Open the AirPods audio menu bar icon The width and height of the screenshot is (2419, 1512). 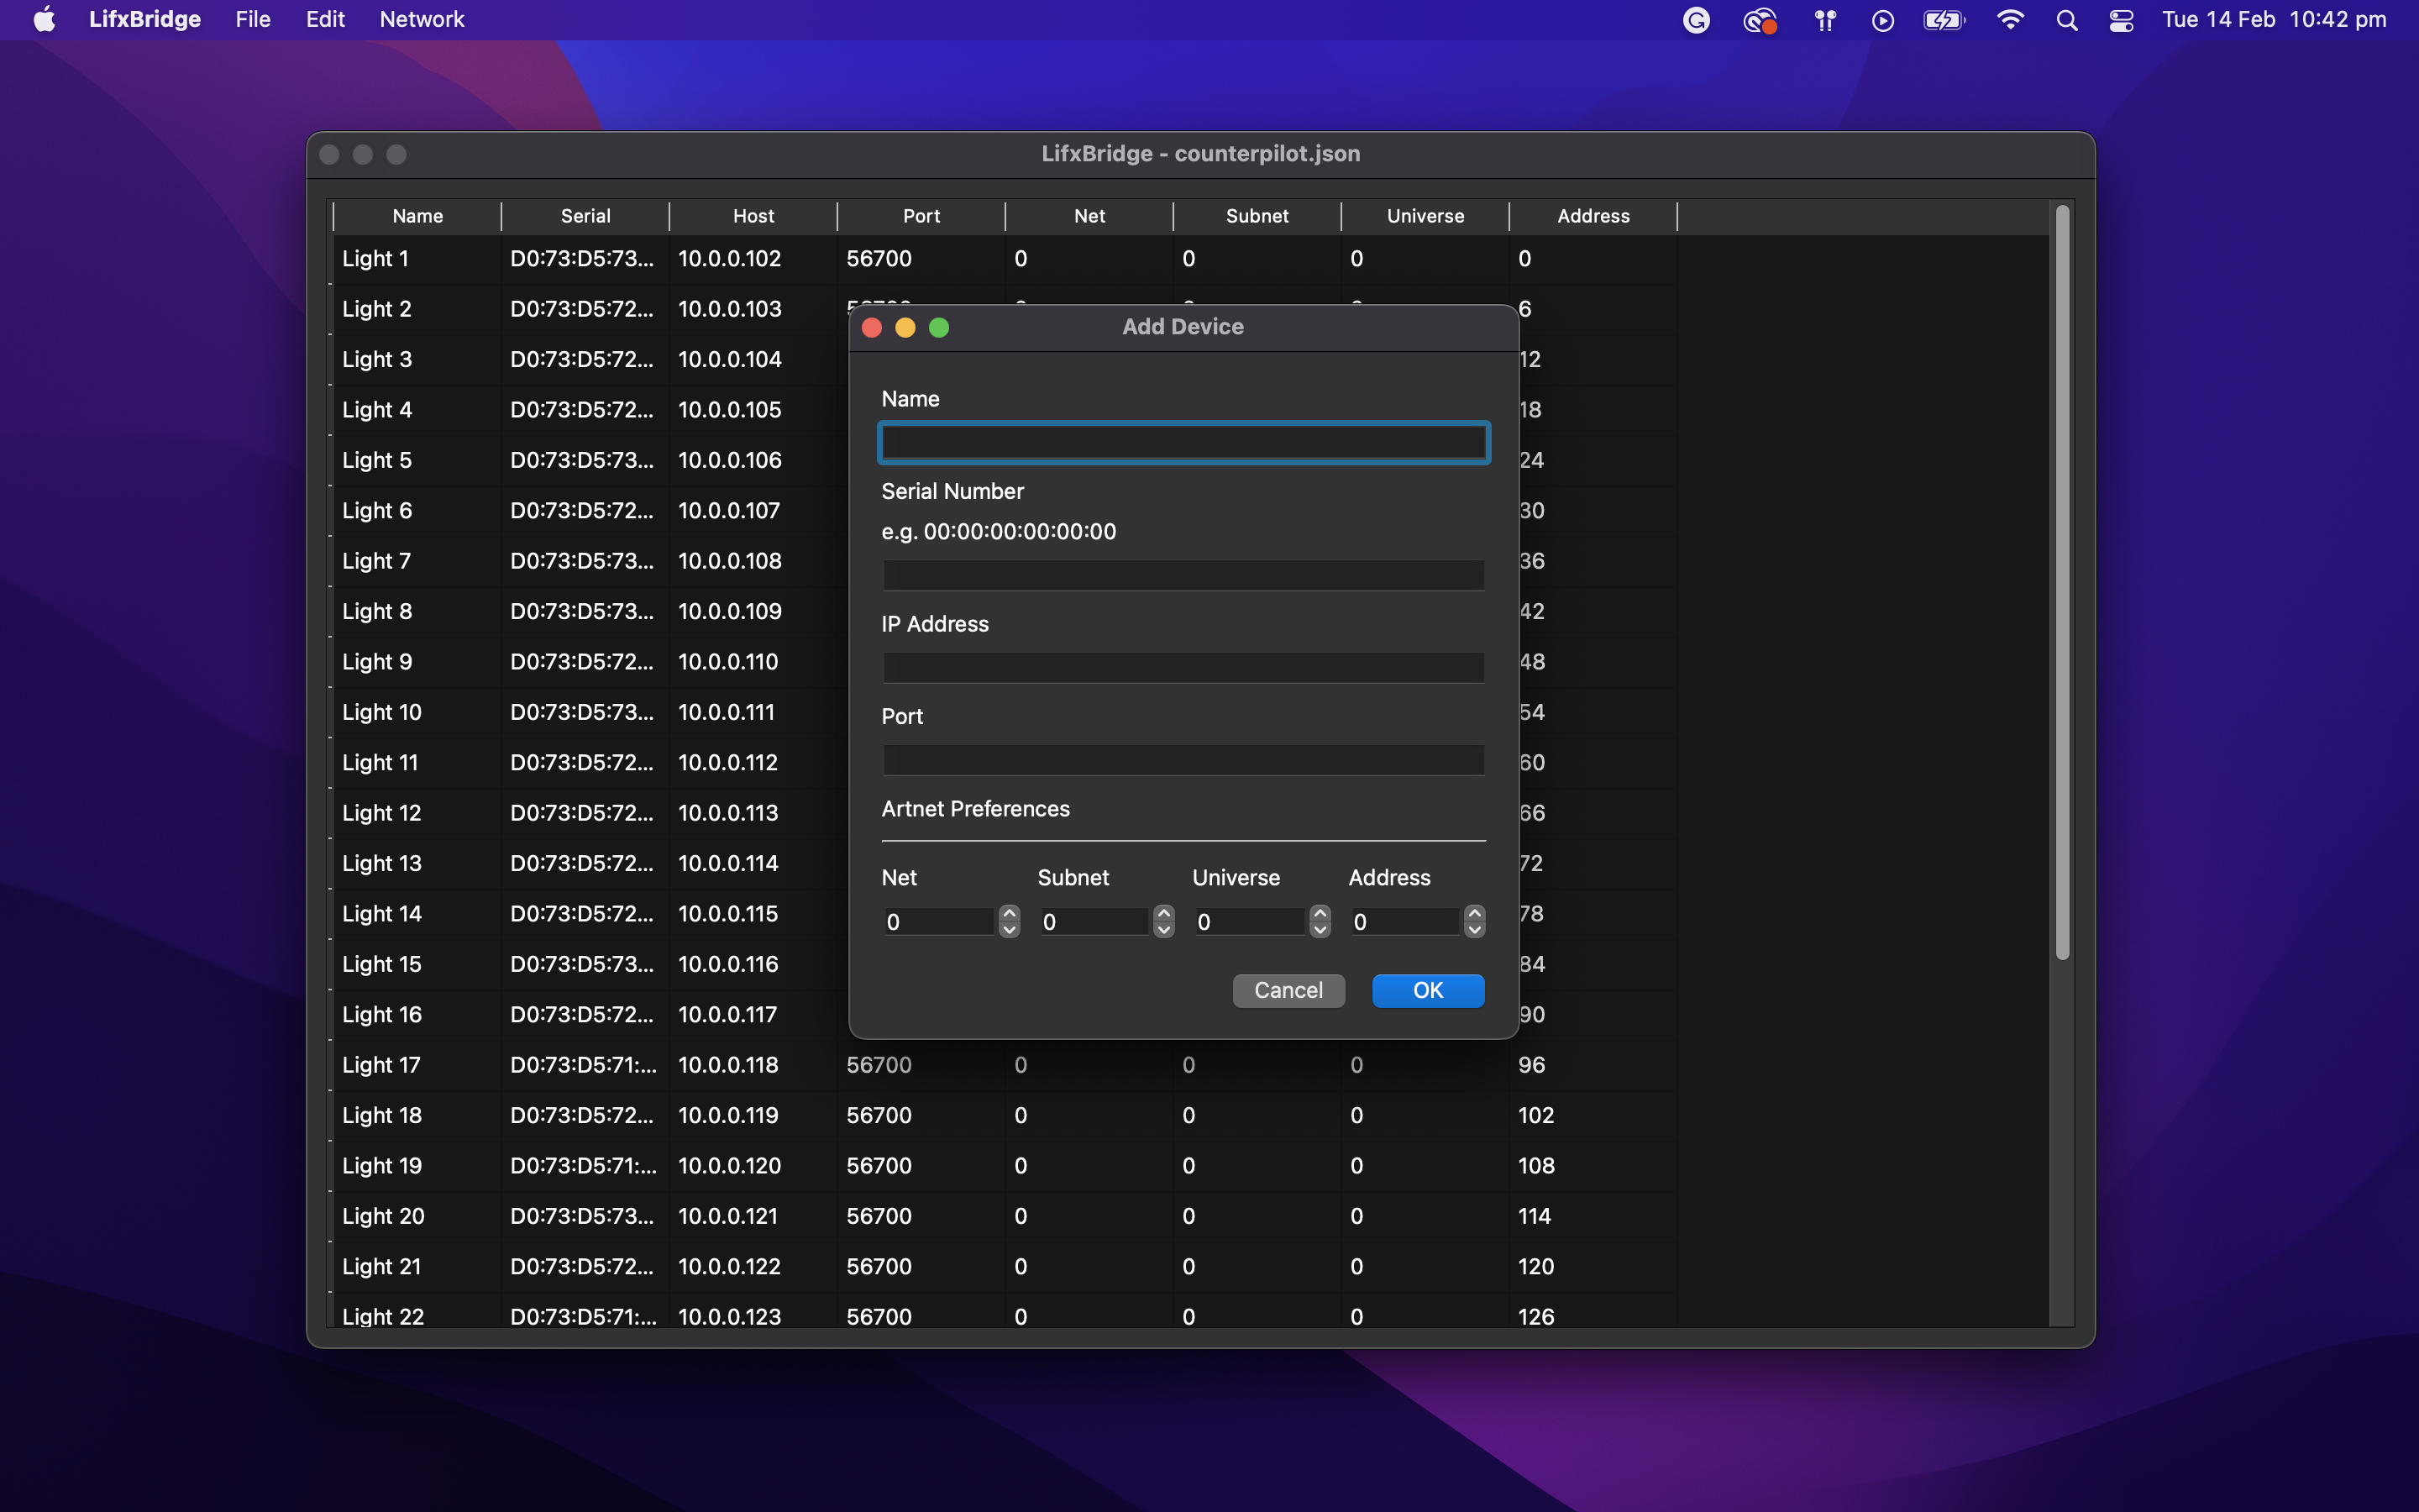coord(1825,20)
